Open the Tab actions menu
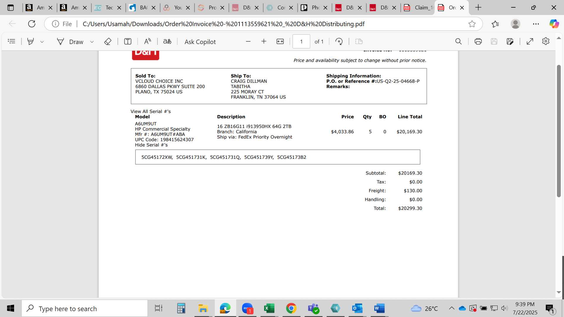This screenshot has width=564, height=317. 11,8
